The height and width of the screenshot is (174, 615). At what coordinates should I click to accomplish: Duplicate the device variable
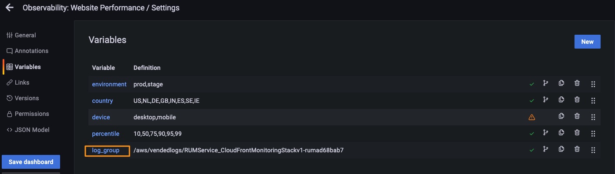[561, 116]
